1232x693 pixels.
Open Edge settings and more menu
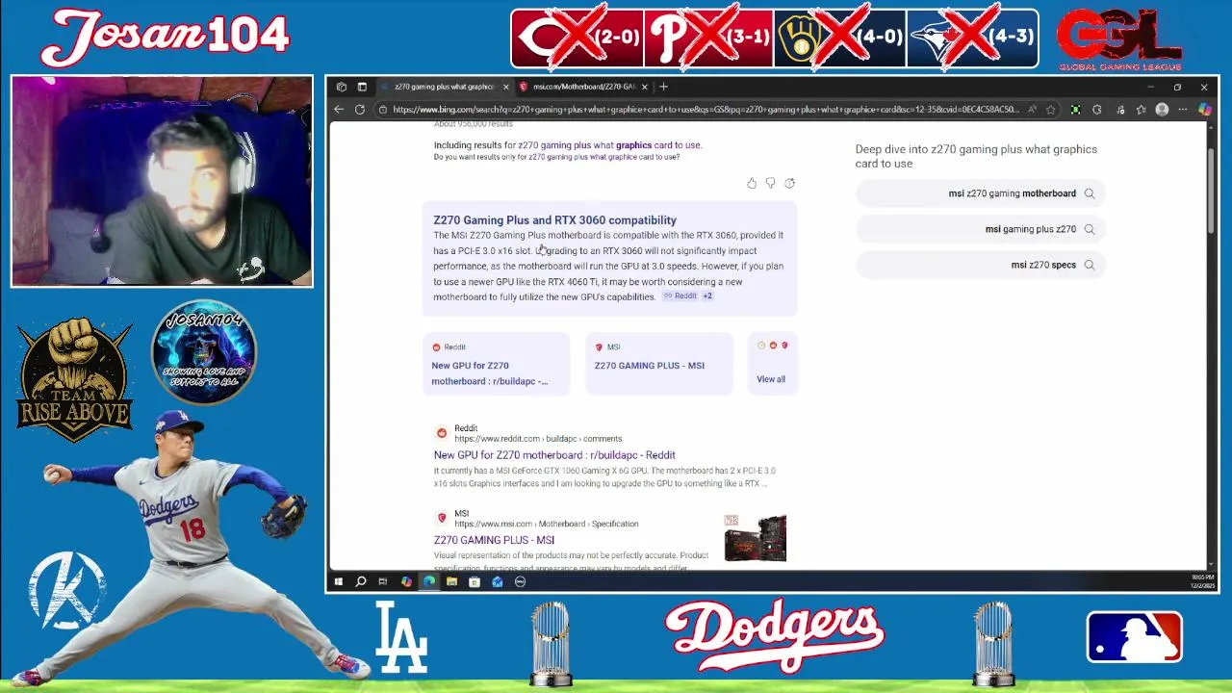(x=1183, y=110)
